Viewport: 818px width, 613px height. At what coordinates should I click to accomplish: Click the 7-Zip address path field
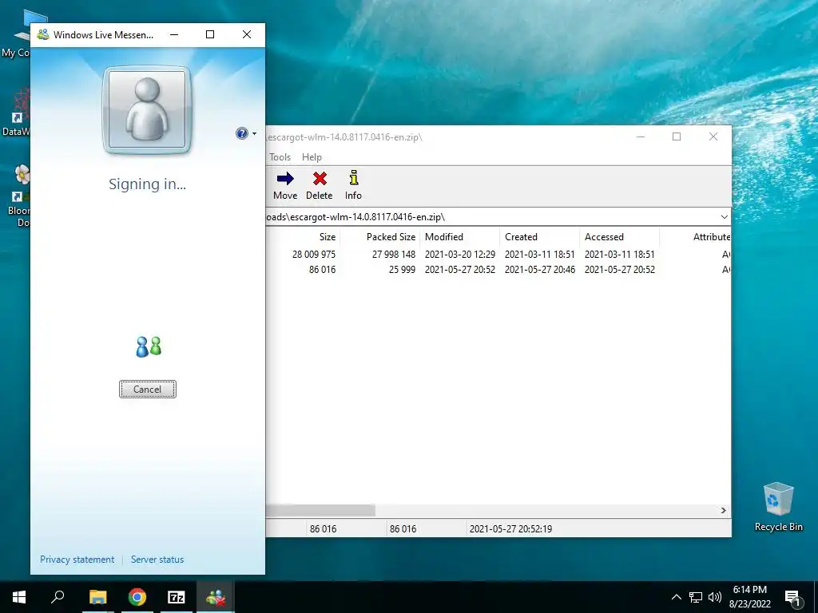pos(490,217)
